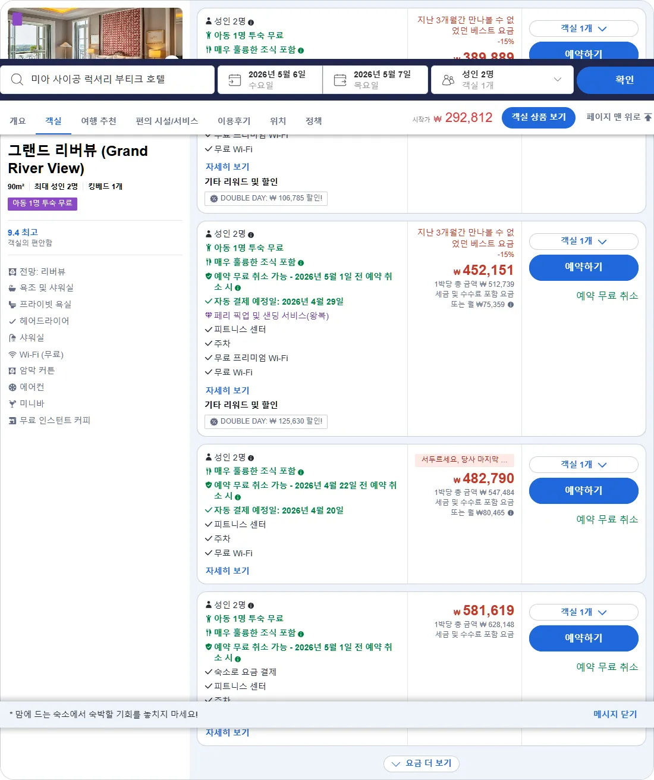This screenshot has width=654, height=780.
Task: Open check-in date 2026년 5월 6일 picker
Action: coord(270,80)
